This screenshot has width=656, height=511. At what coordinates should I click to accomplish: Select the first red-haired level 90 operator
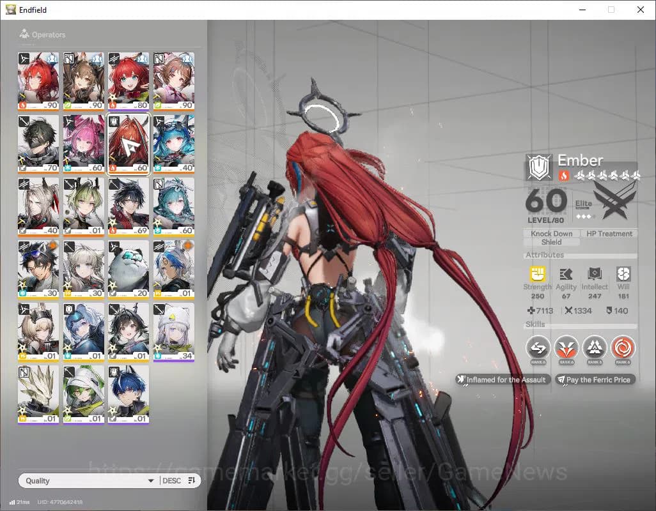38,81
